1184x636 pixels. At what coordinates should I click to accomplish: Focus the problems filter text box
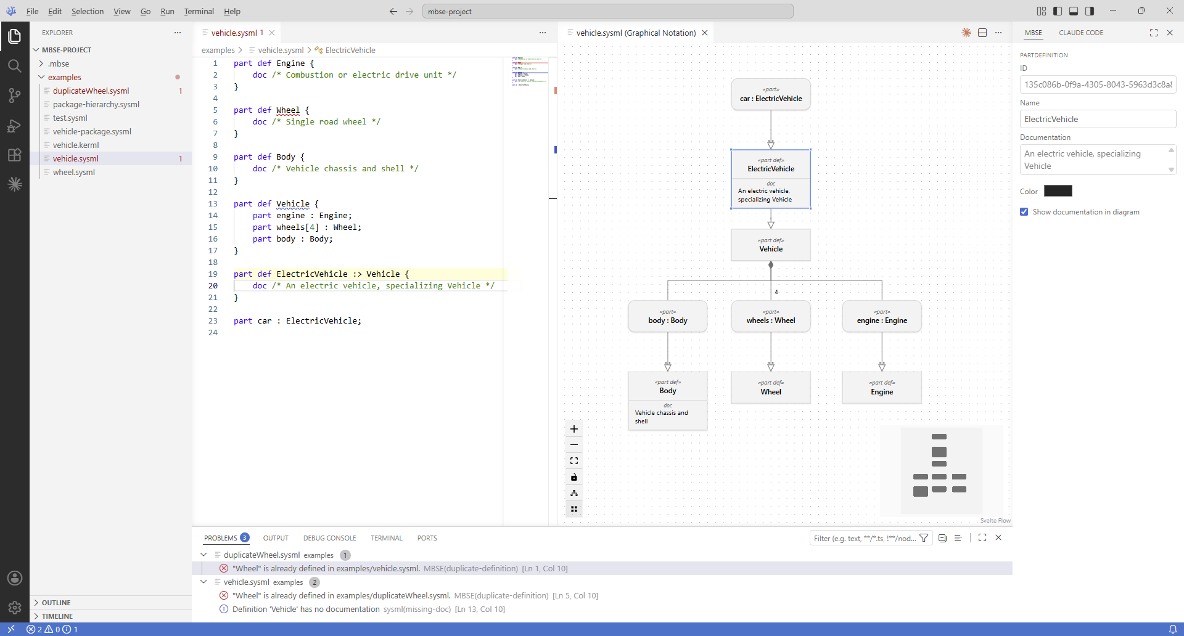(865, 538)
